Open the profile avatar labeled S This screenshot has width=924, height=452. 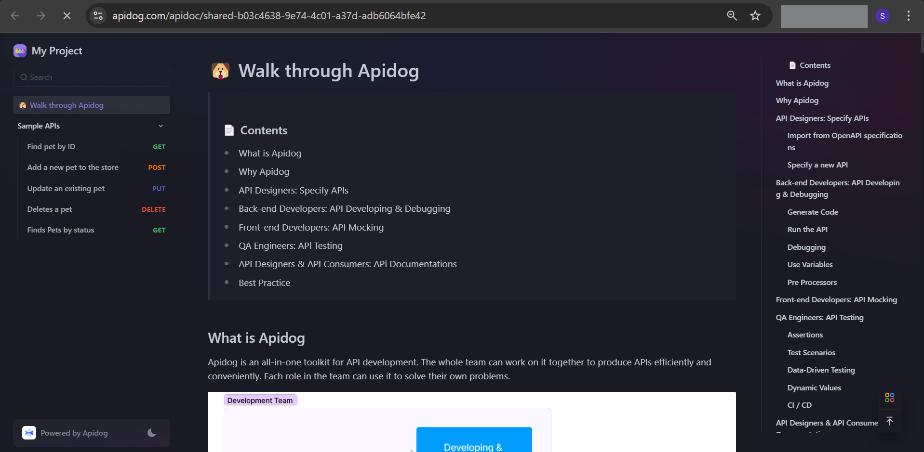click(x=883, y=16)
